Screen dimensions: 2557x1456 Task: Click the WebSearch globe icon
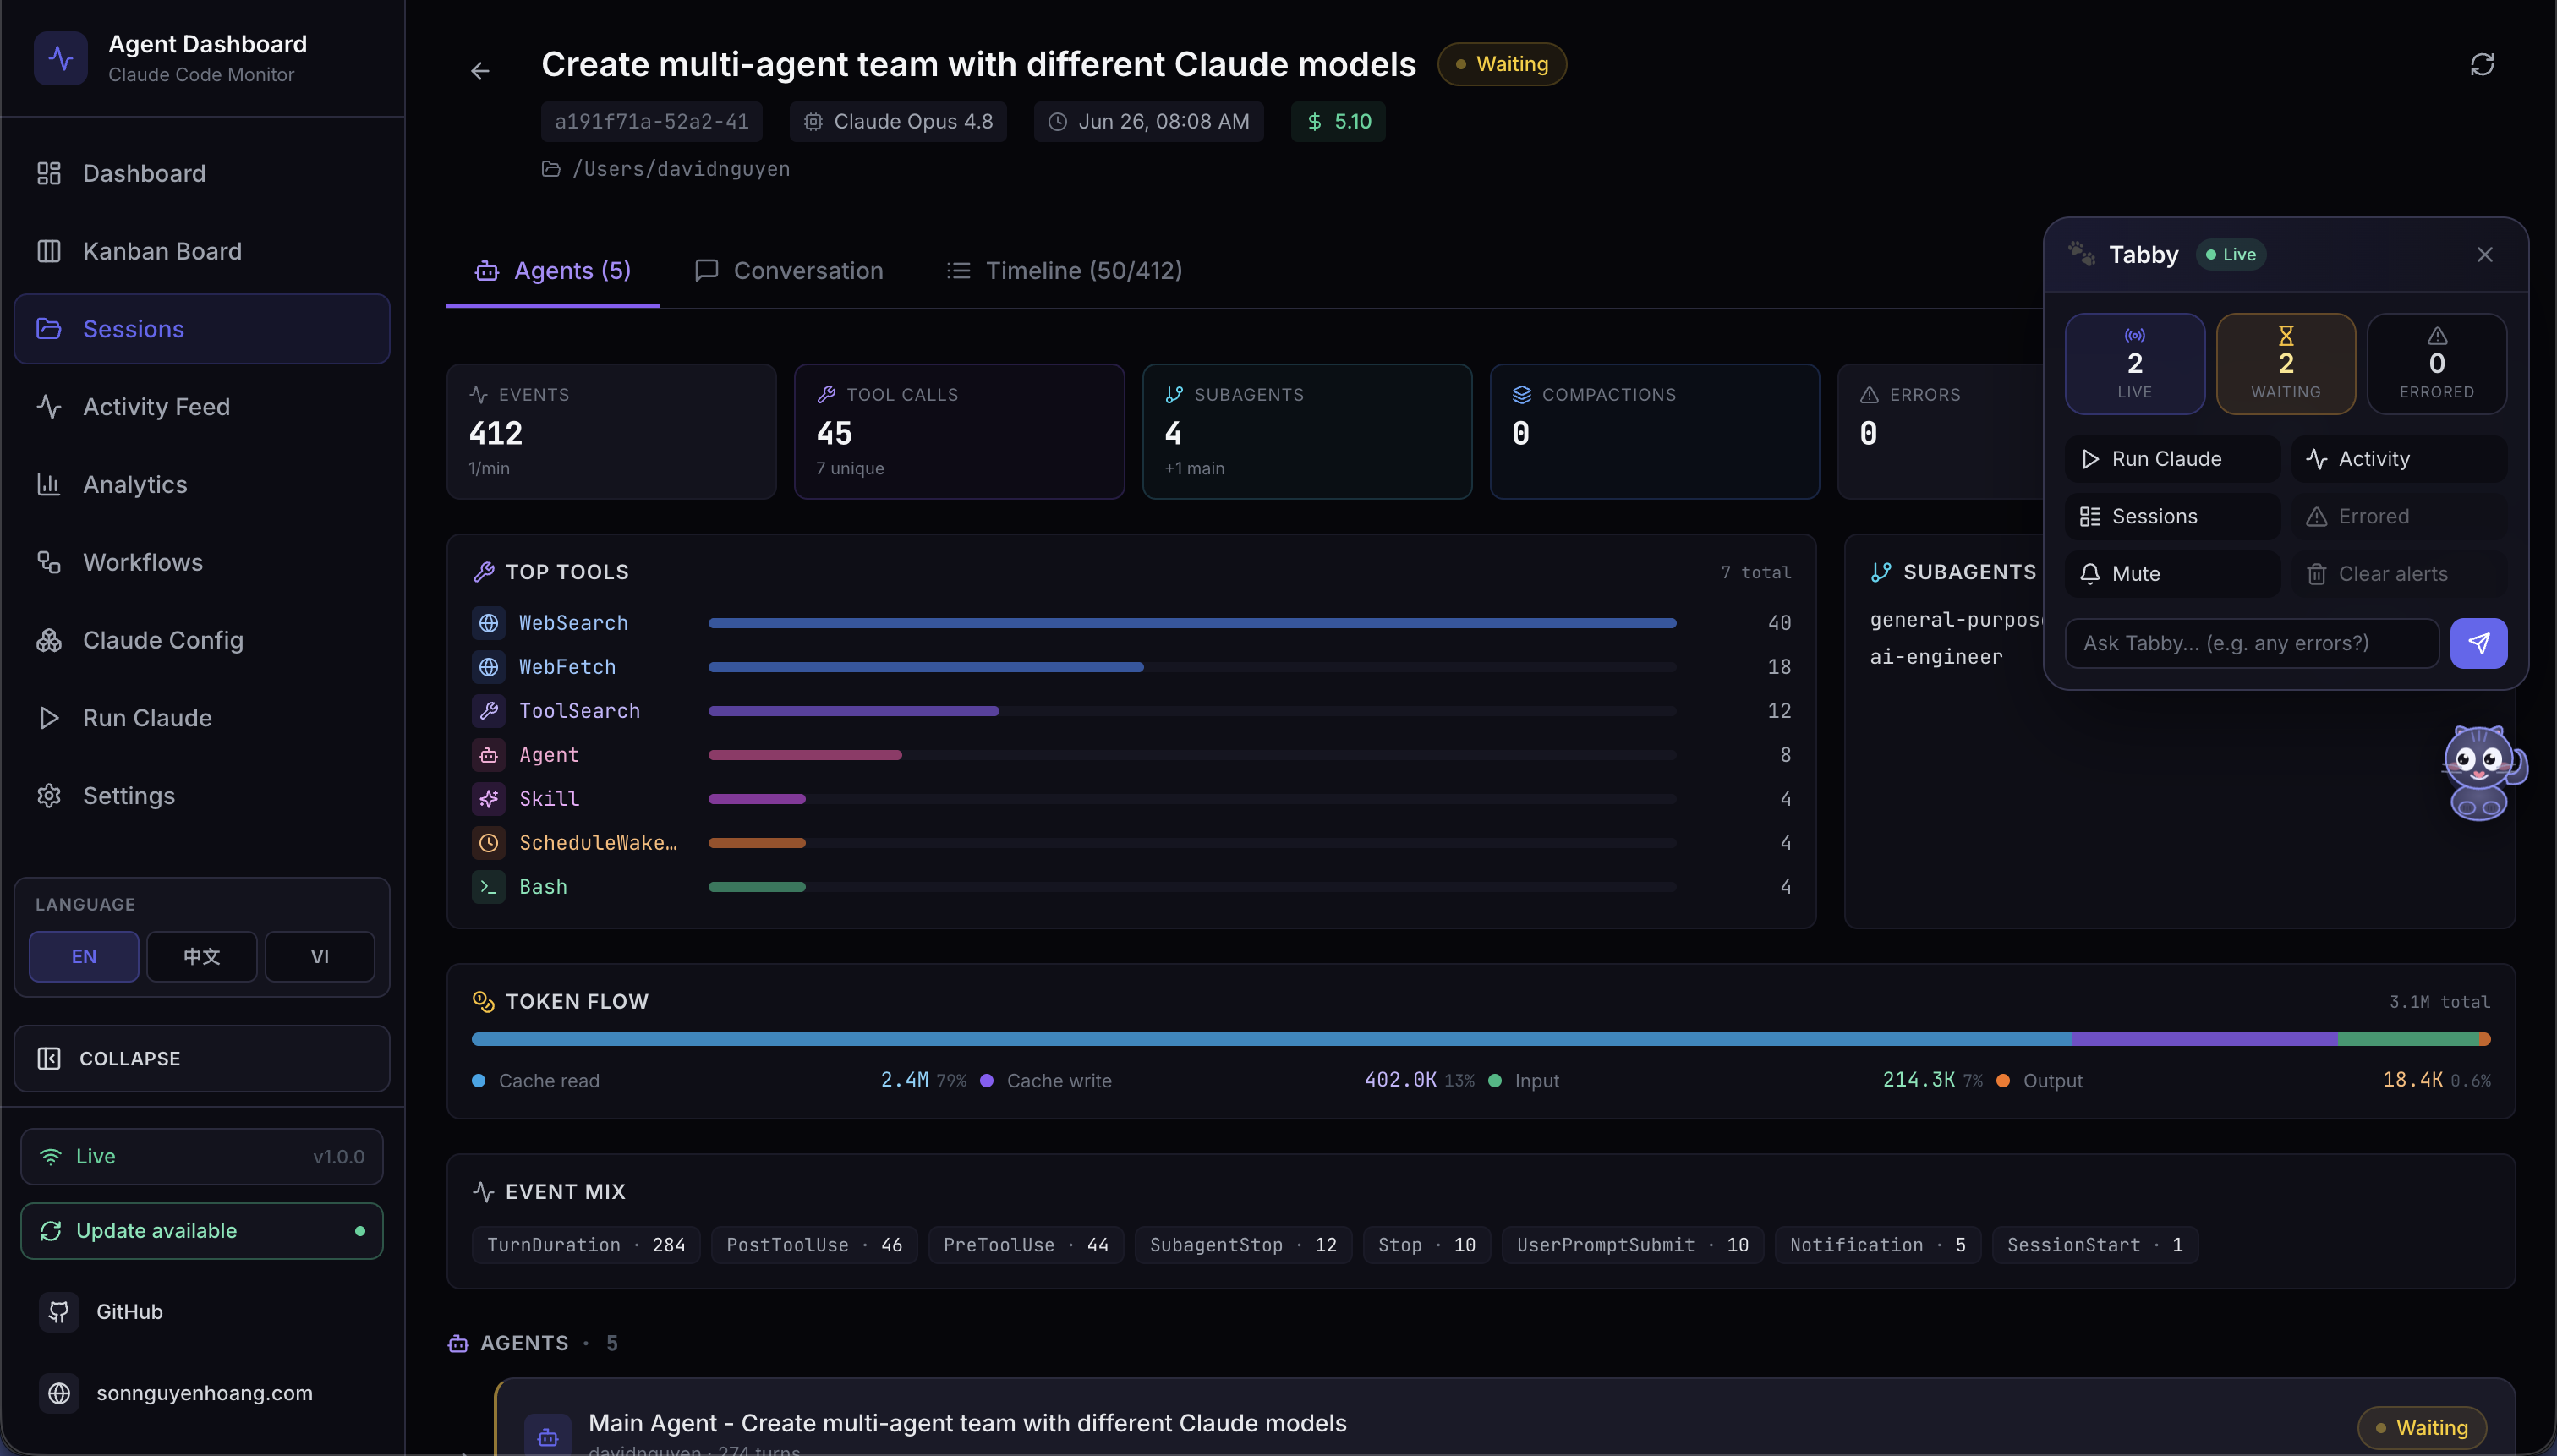[488, 623]
